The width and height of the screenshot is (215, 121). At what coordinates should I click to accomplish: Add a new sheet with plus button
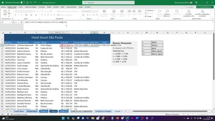point(126,111)
